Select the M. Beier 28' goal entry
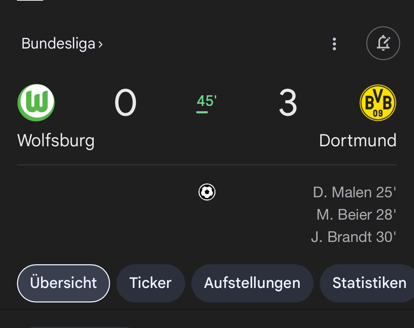The height and width of the screenshot is (328, 414). pos(356,214)
